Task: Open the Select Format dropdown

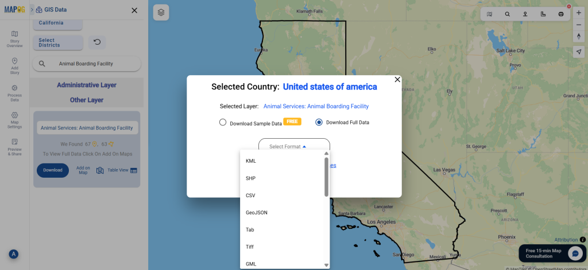Action: click(294, 147)
